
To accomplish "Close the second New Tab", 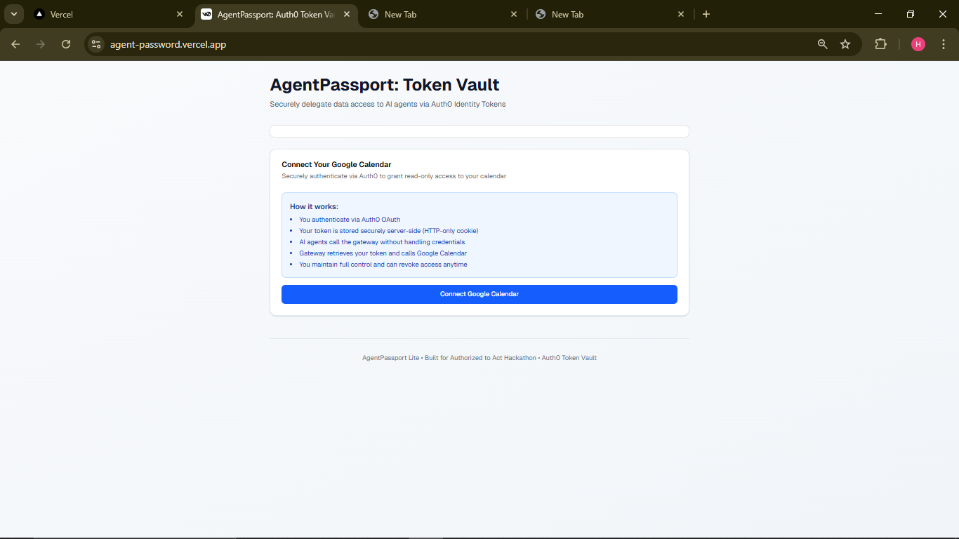I will (681, 14).
